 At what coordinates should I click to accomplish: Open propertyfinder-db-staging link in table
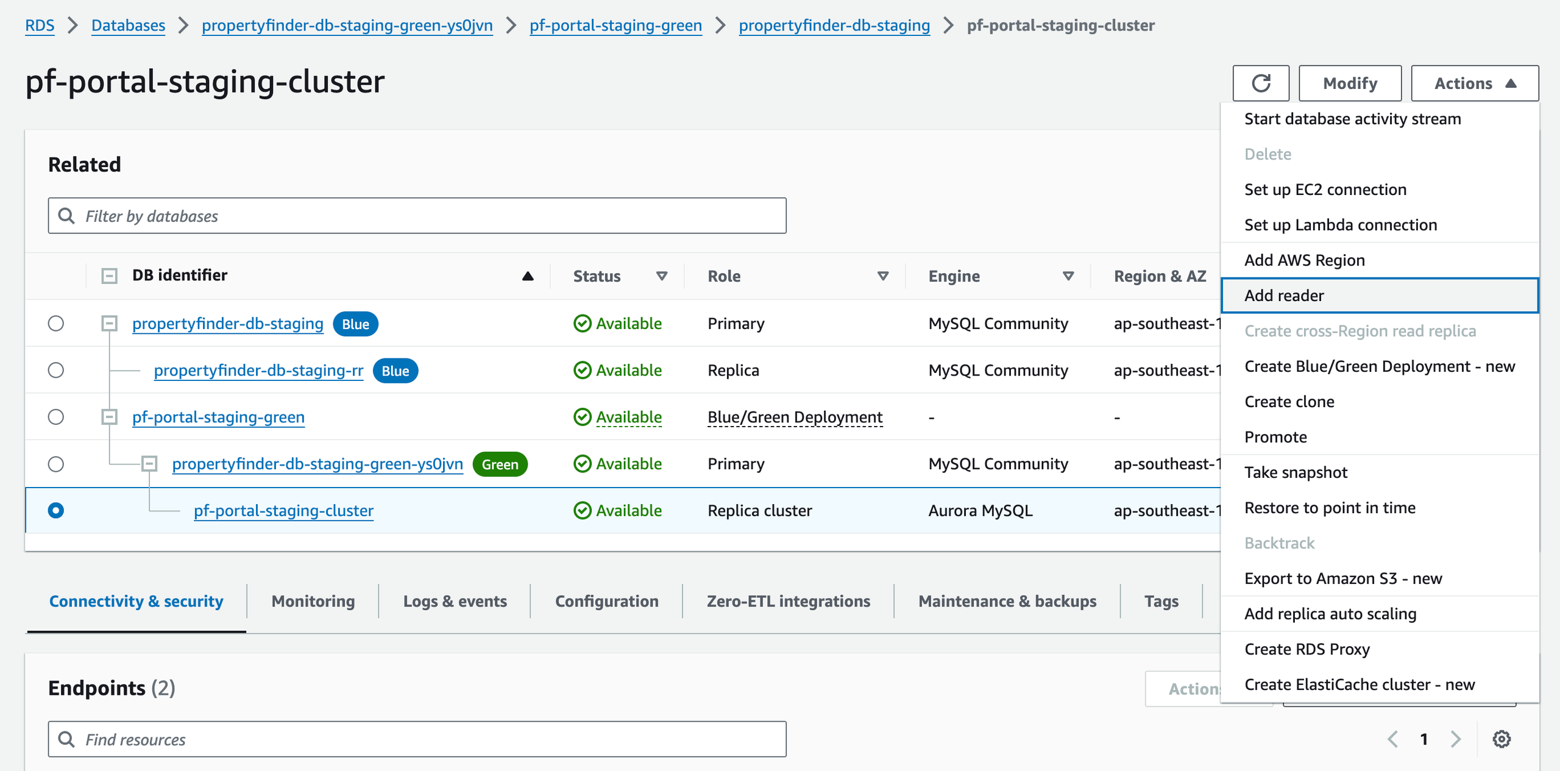[x=228, y=323]
